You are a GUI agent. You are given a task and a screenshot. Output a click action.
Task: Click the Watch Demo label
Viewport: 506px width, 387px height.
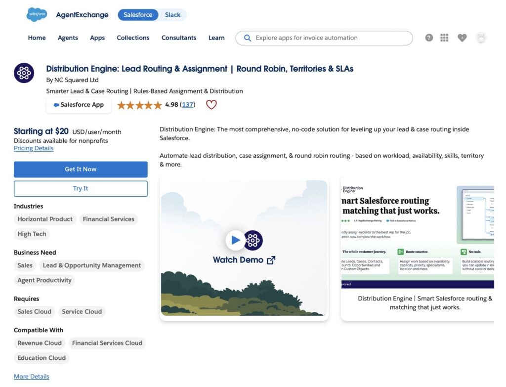click(238, 260)
